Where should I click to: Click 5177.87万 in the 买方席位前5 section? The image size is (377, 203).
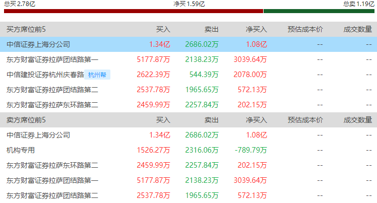153,59
